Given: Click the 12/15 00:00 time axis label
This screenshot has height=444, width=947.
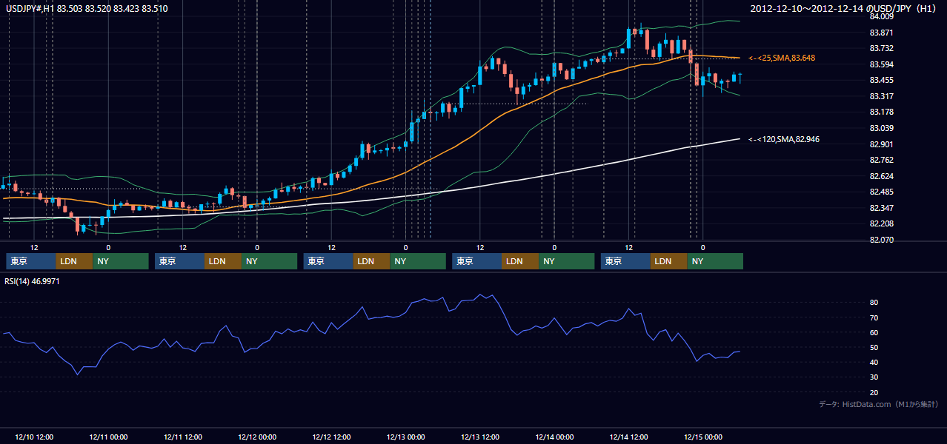Looking at the screenshot, I should tap(703, 437).
